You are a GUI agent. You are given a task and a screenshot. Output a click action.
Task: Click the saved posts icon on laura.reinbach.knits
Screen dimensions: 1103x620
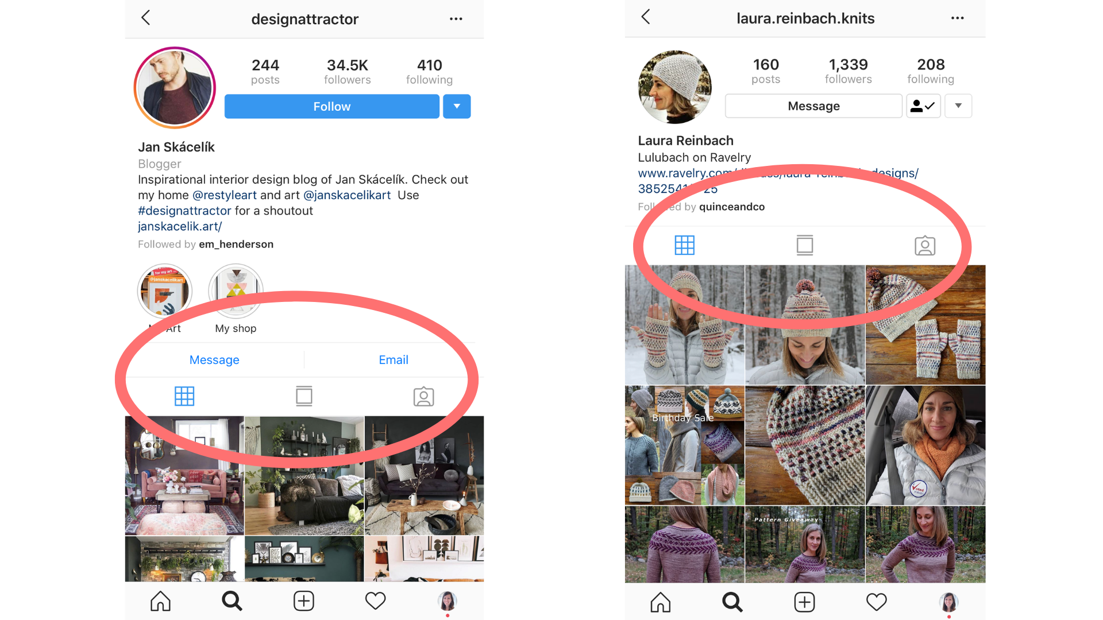804,244
